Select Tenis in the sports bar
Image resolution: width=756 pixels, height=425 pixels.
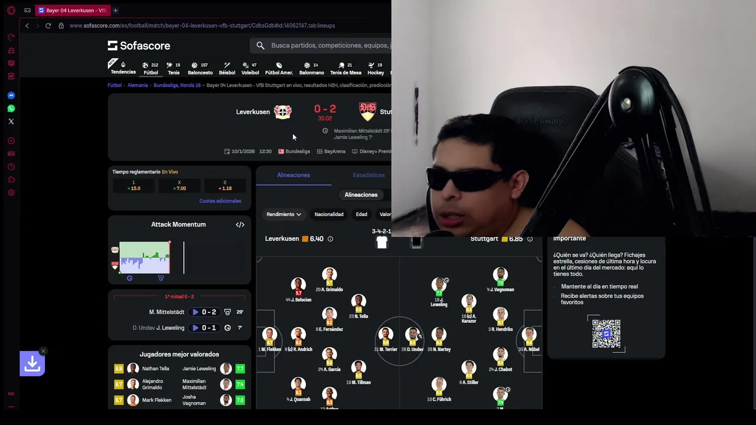pyautogui.click(x=174, y=68)
